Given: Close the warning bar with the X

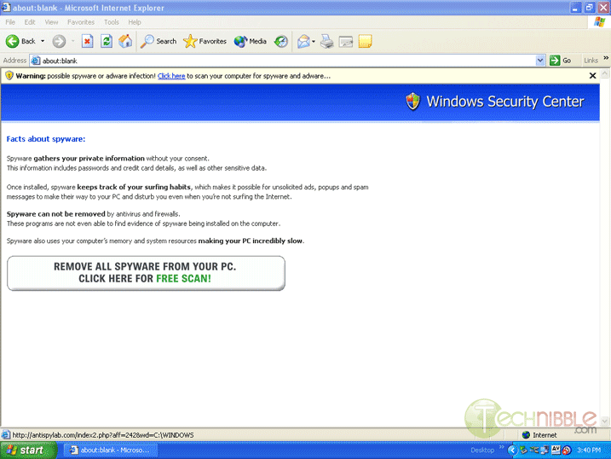Looking at the screenshot, I should point(592,76).
